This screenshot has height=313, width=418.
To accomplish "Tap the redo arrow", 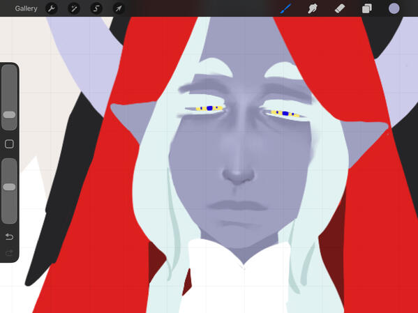I will pos(9,252).
